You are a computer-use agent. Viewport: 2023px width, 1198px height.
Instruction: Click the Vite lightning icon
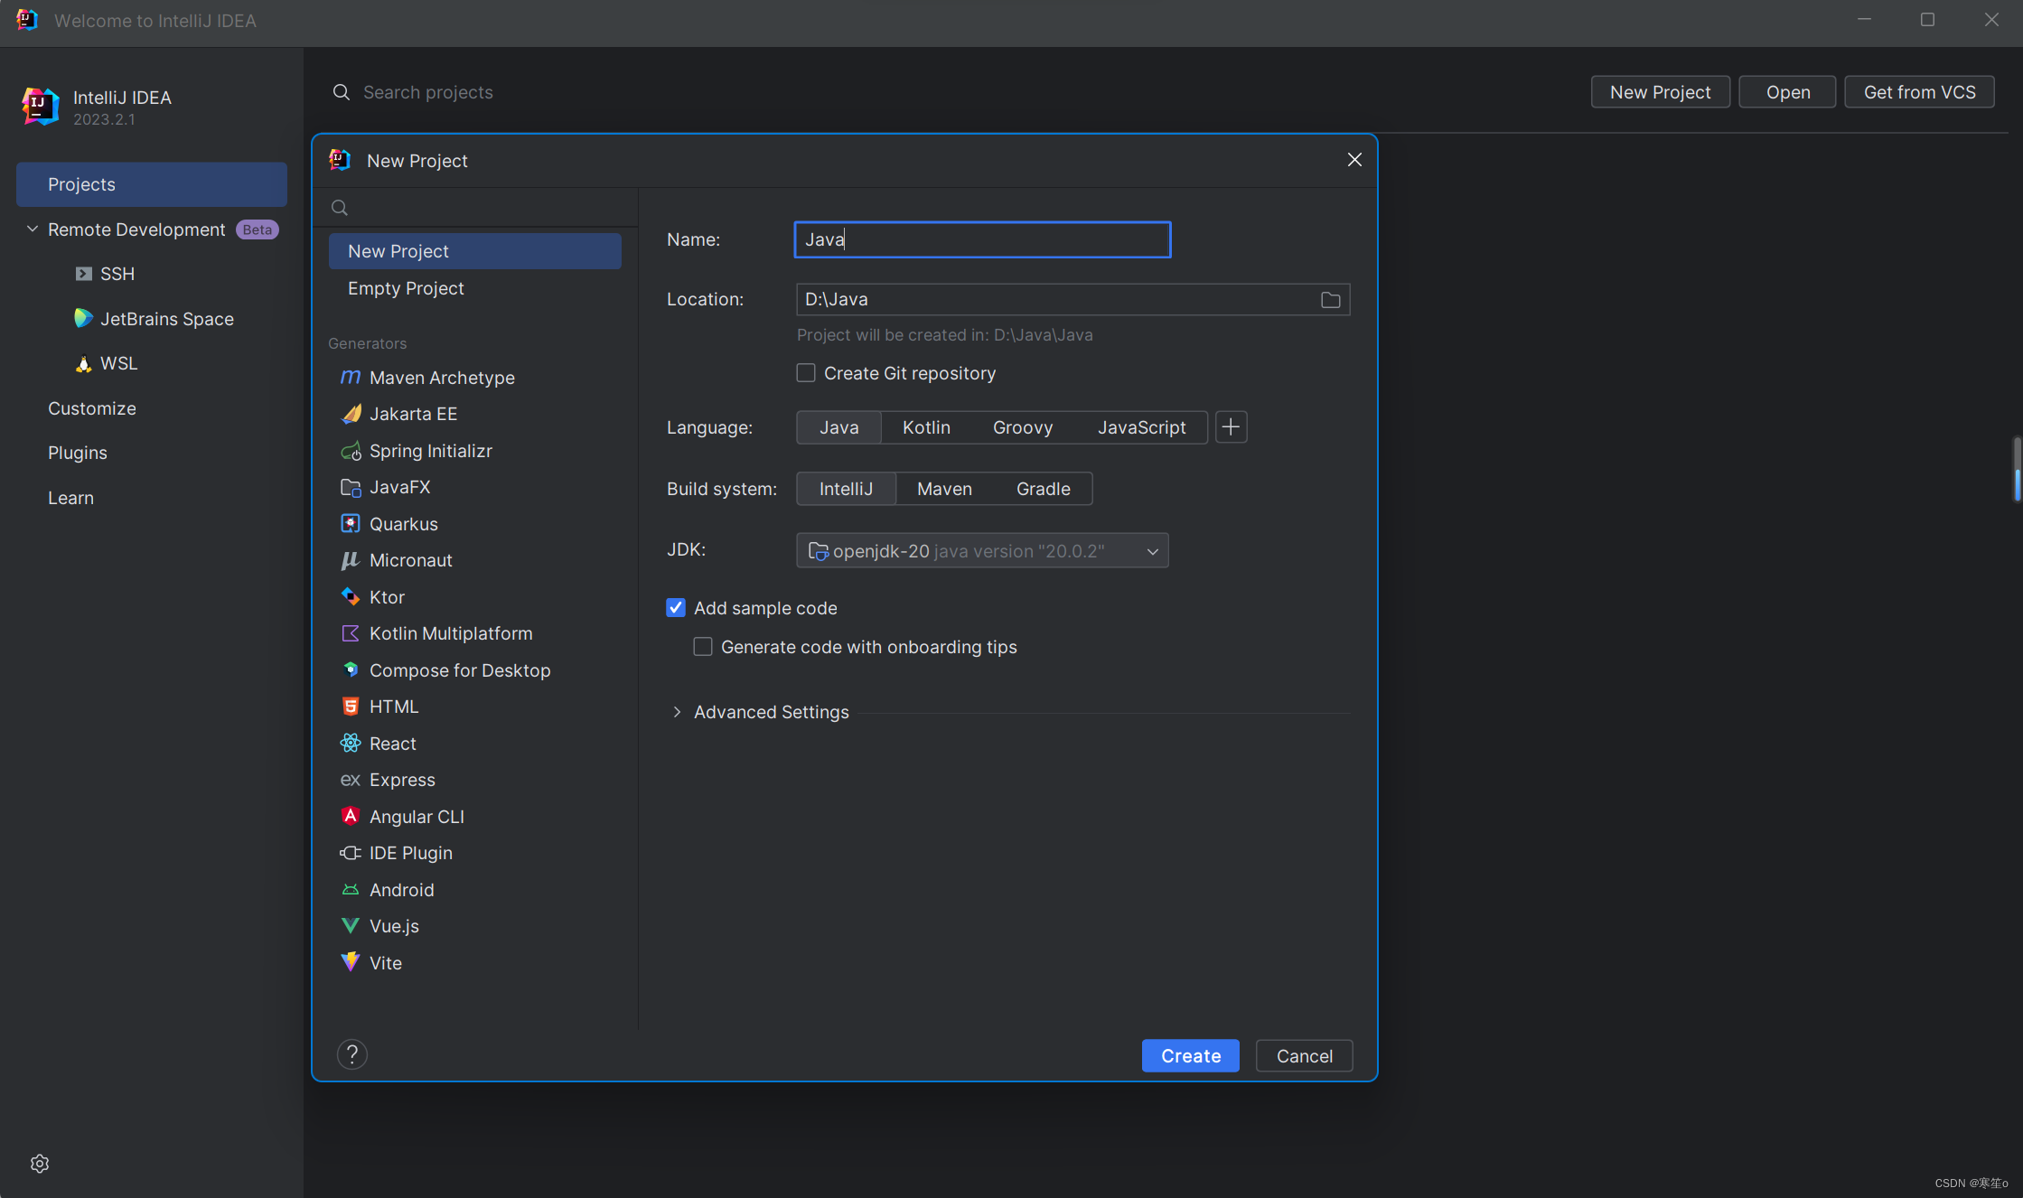coord(351,963)
